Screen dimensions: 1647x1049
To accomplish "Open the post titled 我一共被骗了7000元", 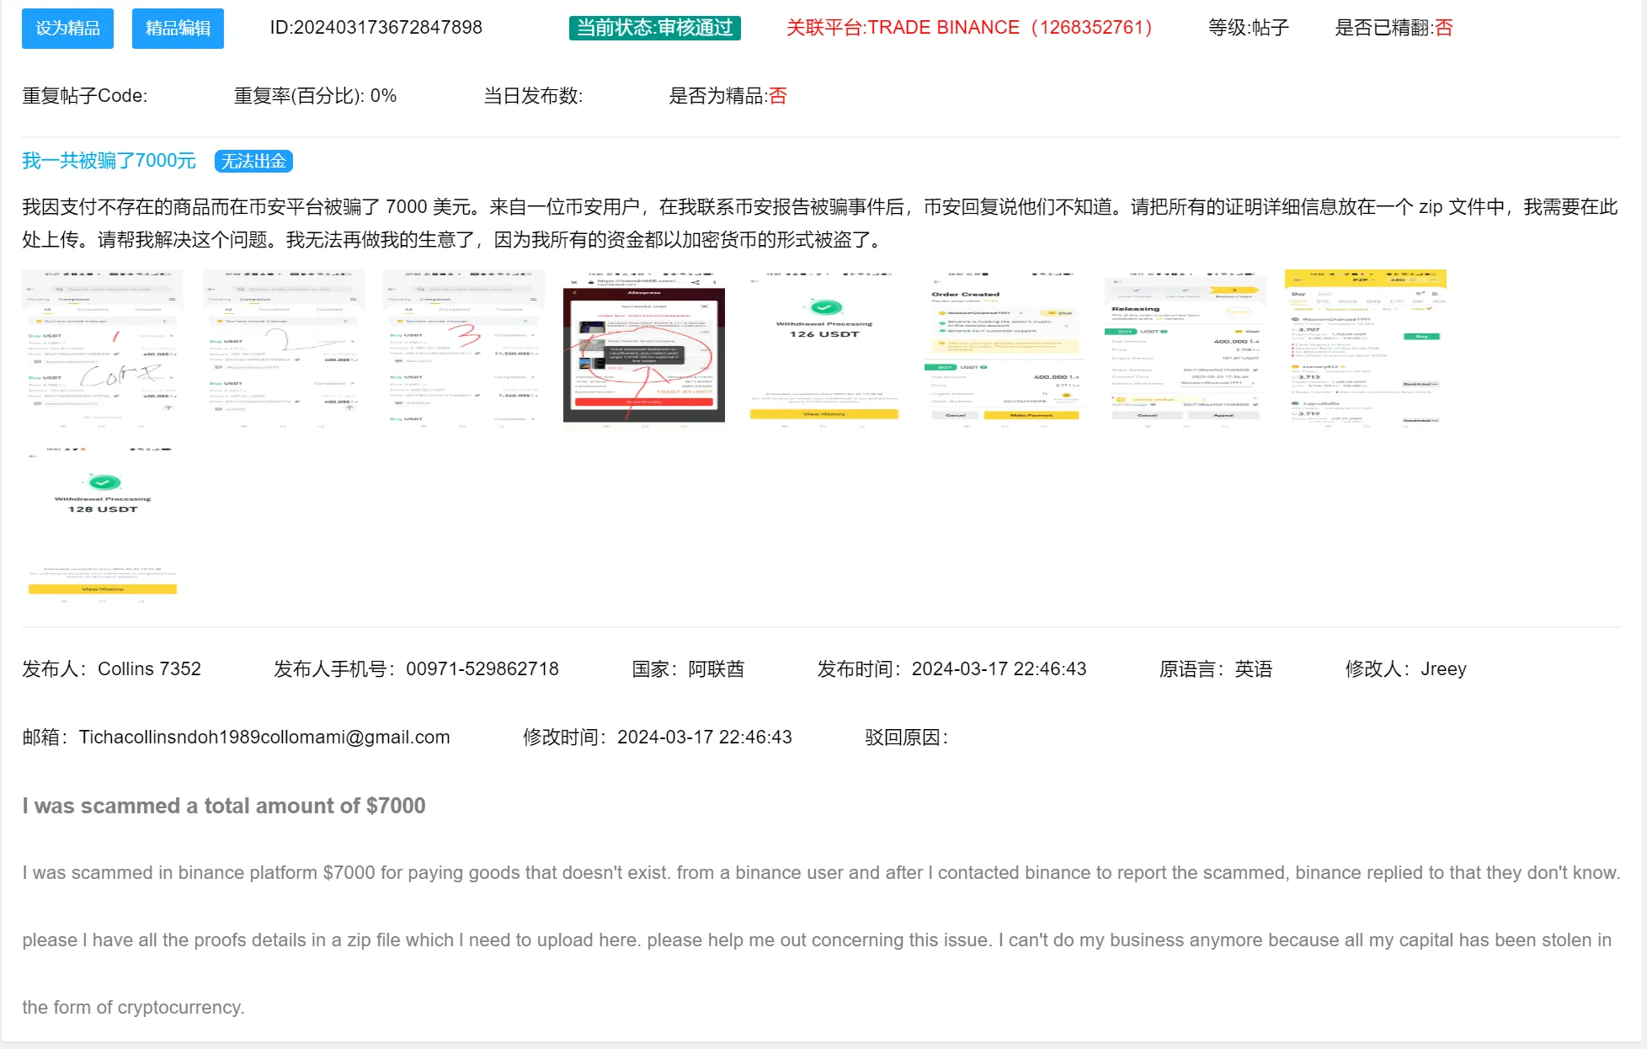I will 109,161.
